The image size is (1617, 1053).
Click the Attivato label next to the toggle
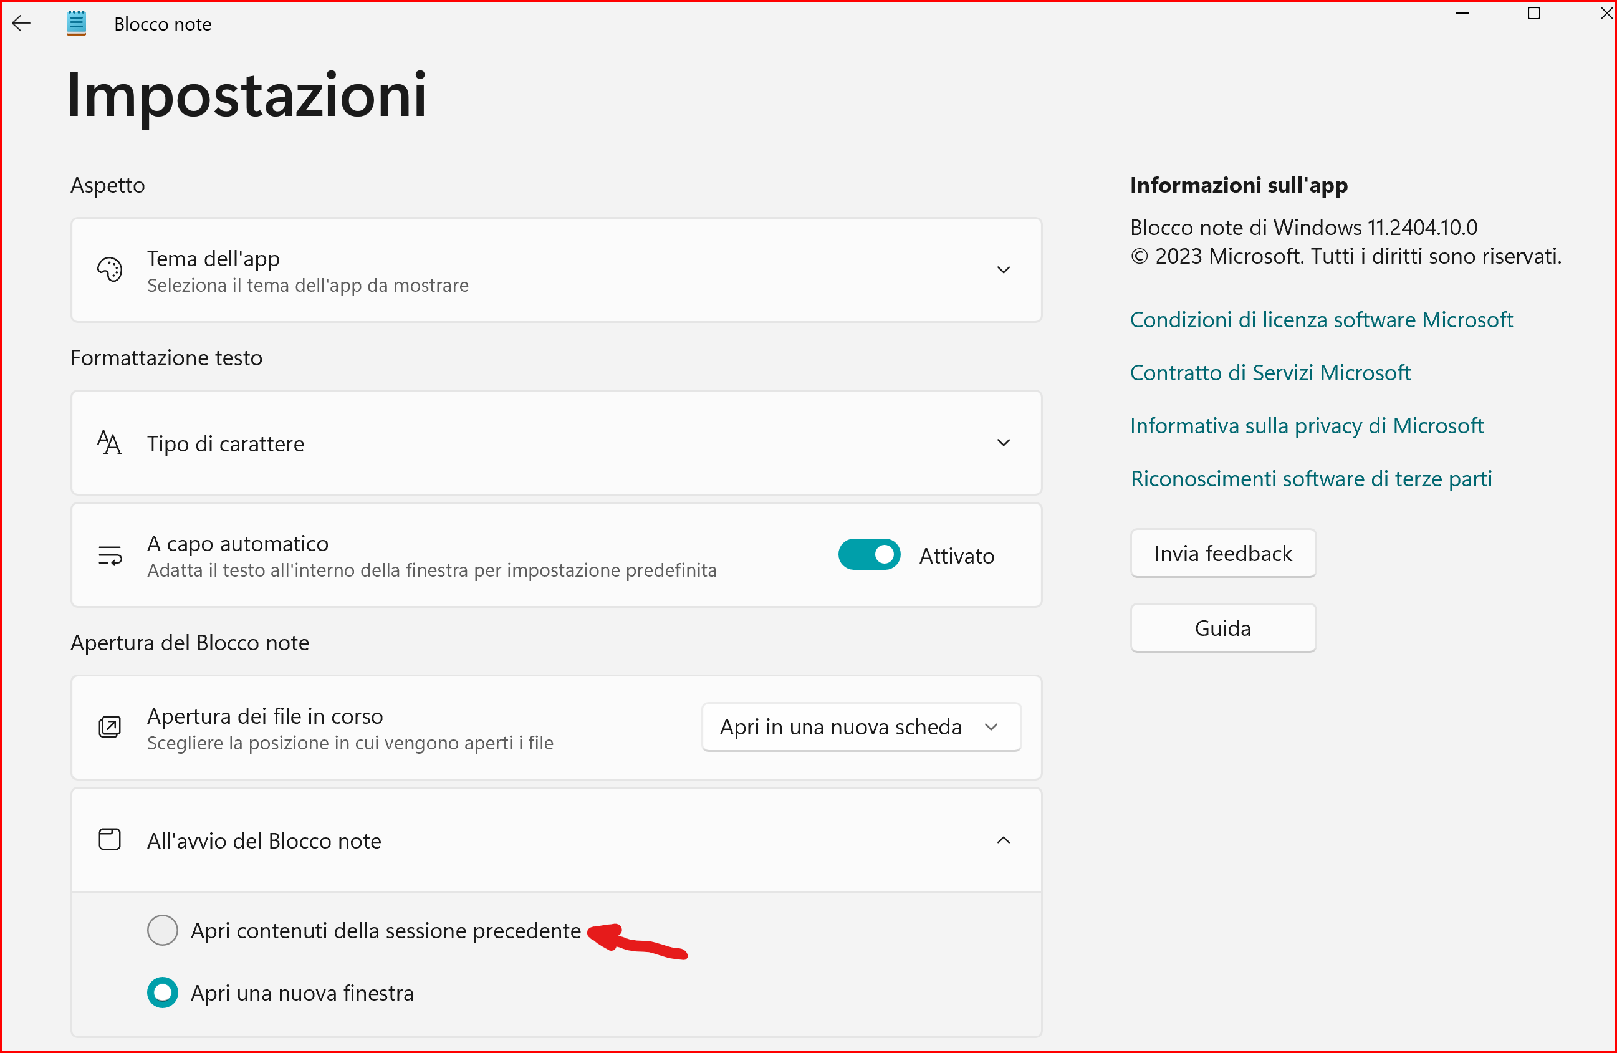coord(957,555)
